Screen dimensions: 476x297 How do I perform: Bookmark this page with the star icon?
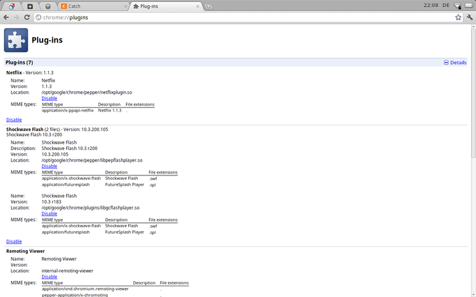tap(458, 17)
